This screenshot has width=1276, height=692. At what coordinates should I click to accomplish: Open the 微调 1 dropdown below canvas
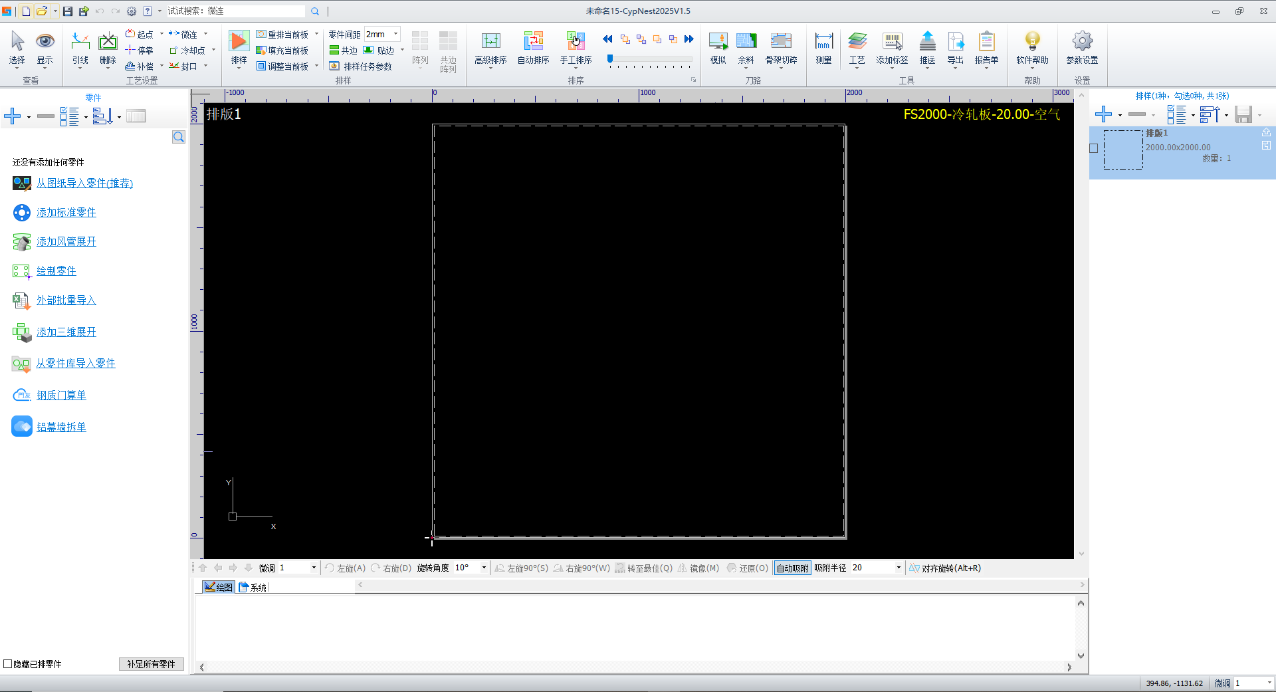[314, 568]
